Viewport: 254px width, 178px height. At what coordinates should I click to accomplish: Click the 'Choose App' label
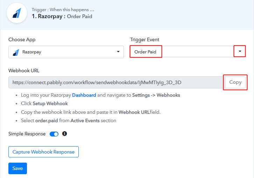point(22,39)
